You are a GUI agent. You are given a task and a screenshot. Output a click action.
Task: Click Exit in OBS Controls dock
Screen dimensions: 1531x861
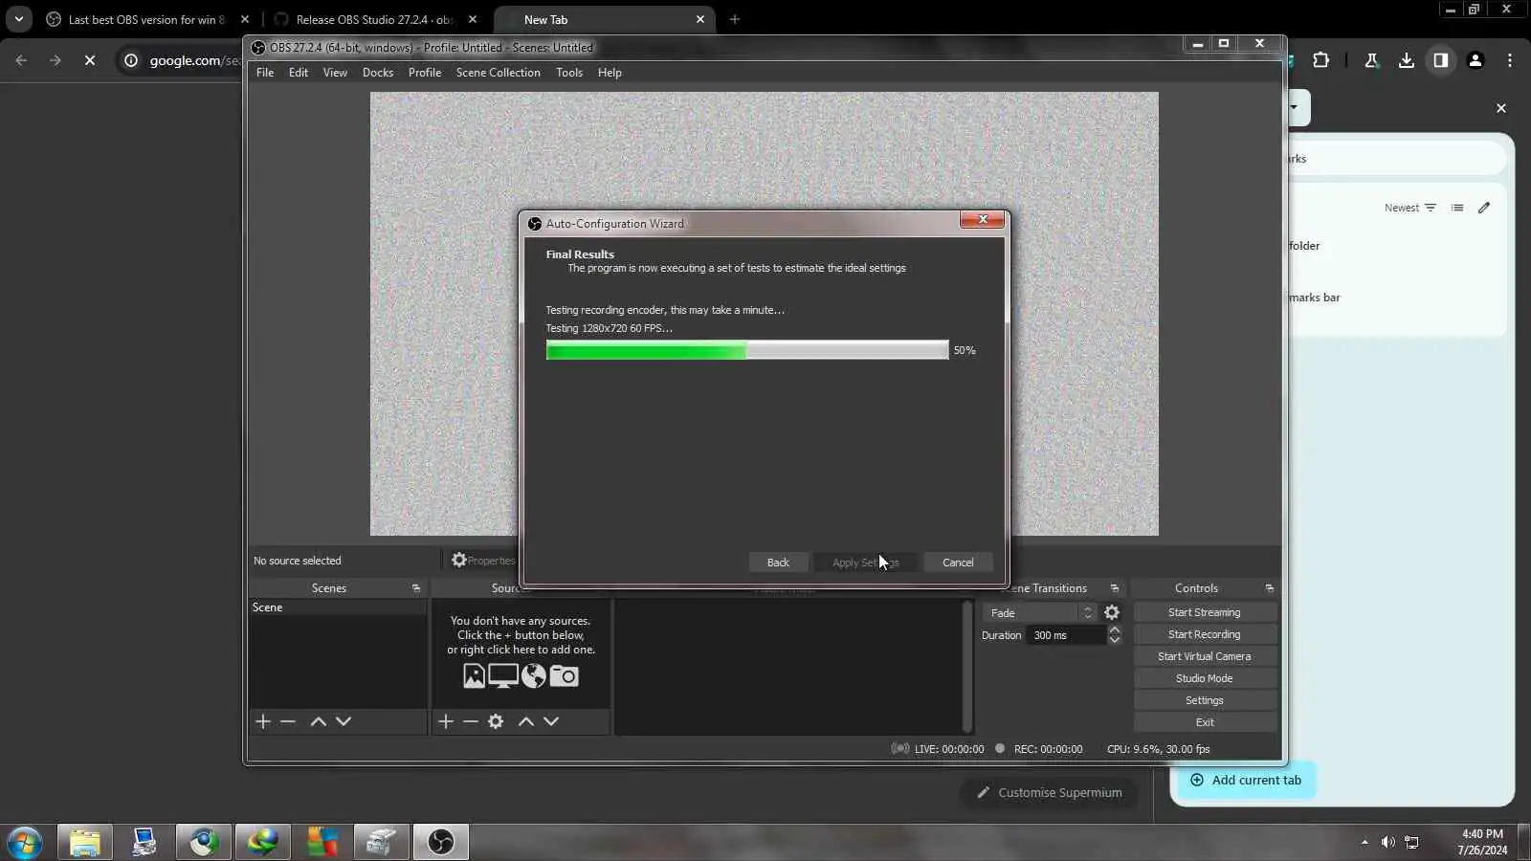point(1205,722)
